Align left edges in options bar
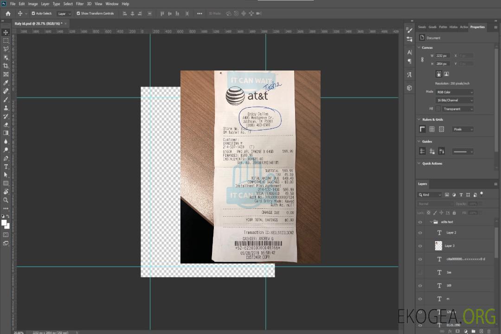501x334 pixels. (125, 13)
